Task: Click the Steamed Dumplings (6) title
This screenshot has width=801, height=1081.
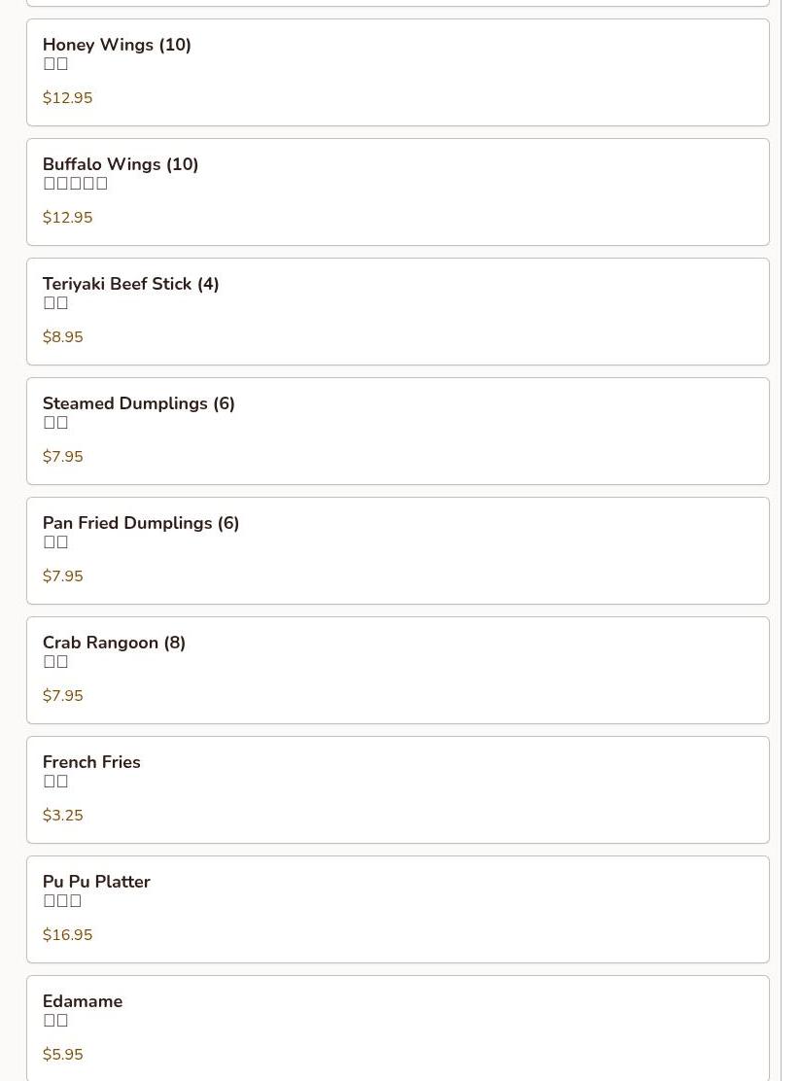Action: pyautogui.click(x=139, y=403)
